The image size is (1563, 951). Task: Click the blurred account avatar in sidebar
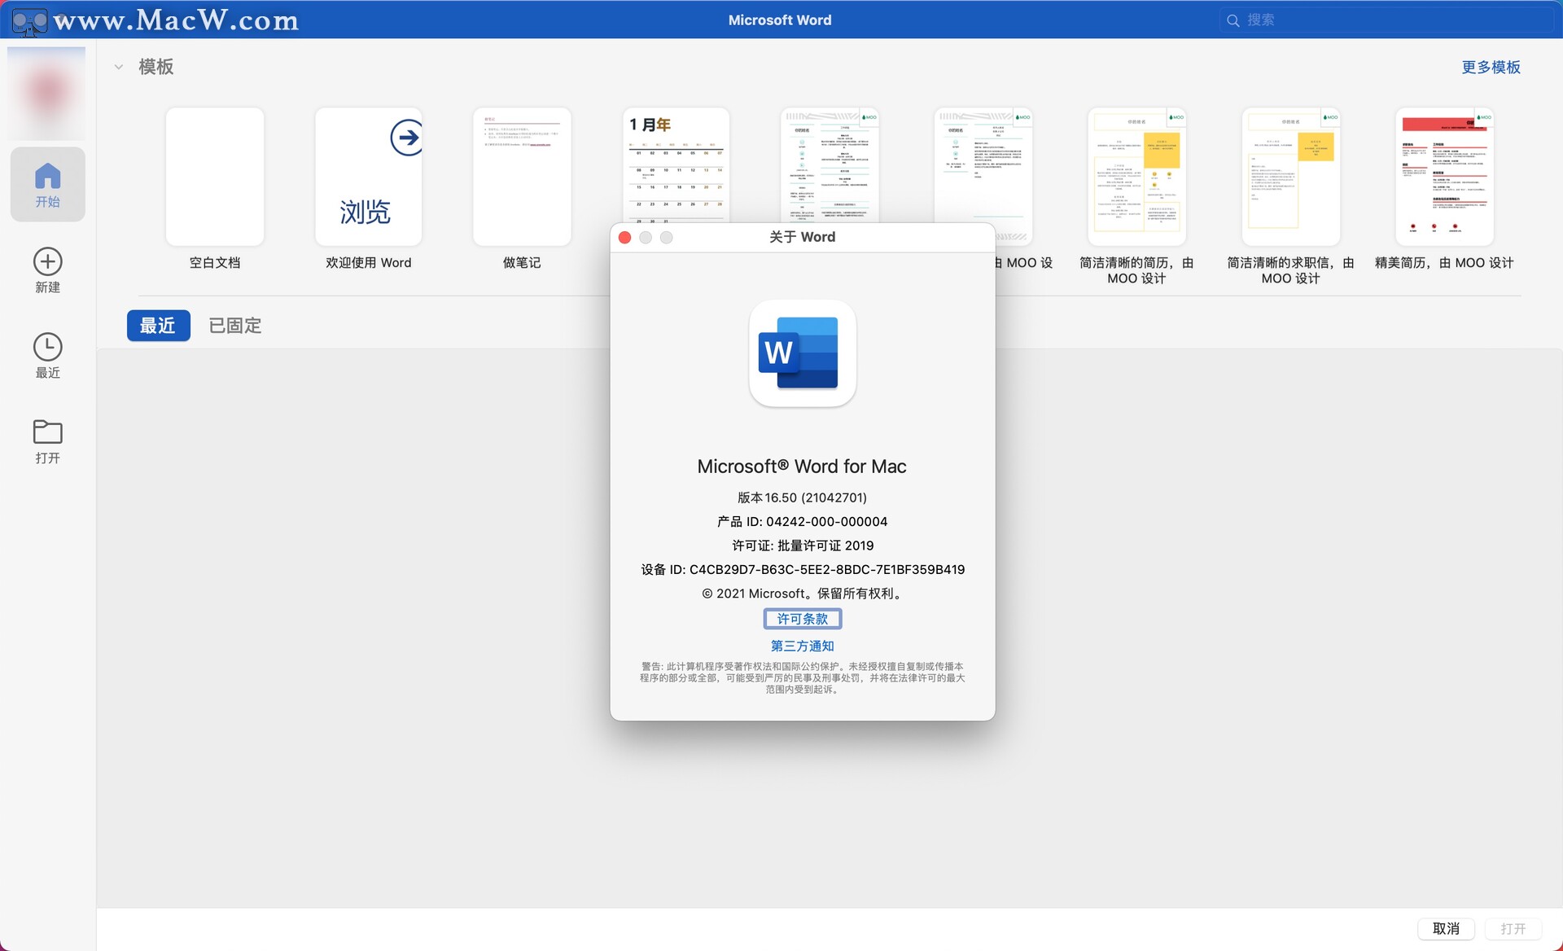[x=46, y=92]
